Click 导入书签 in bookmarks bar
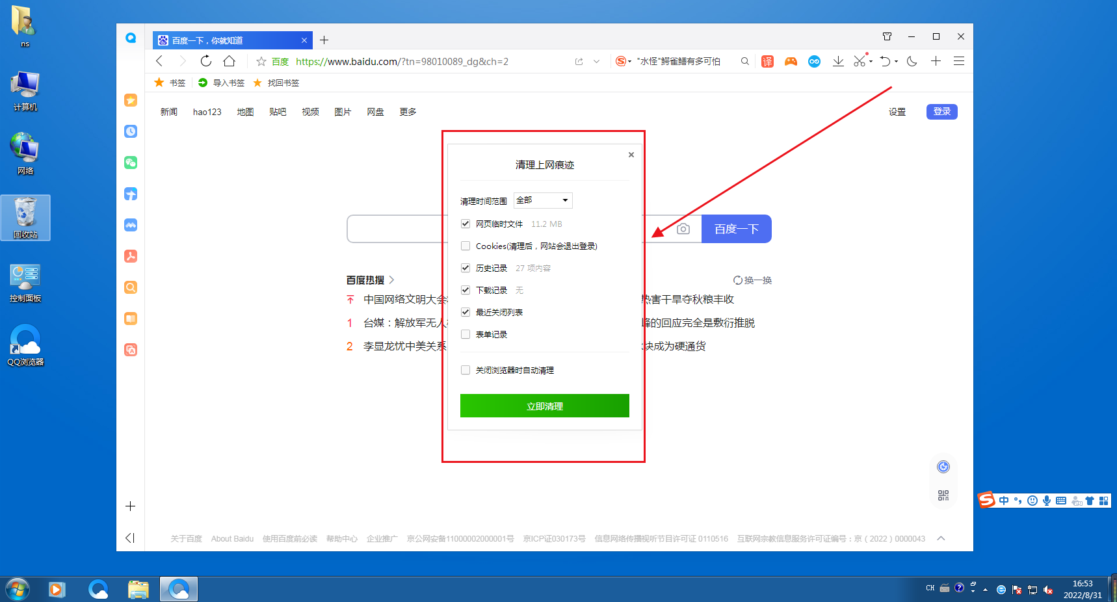 click(222, 83)
